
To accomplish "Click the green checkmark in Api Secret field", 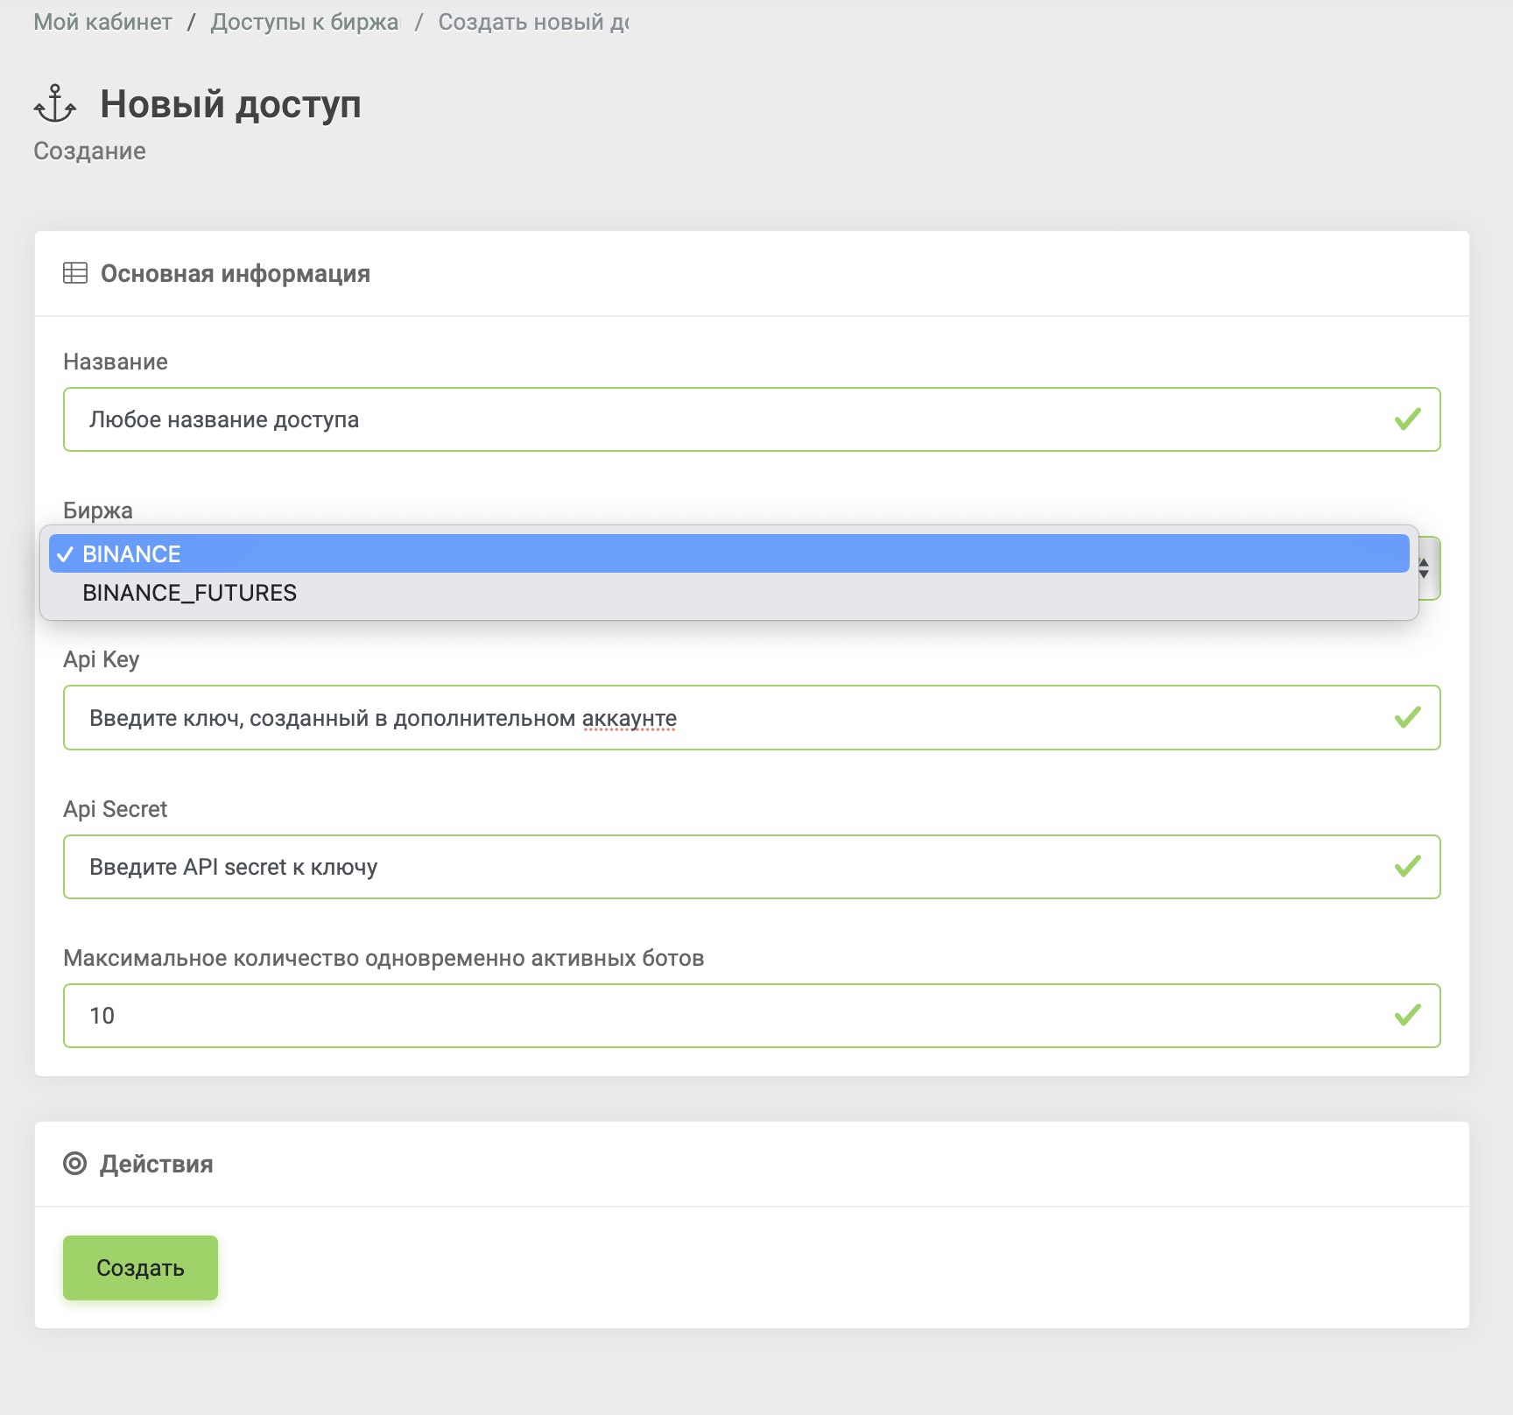I will [x=1407, y=867].
